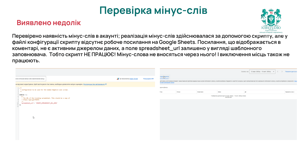Open the date range dropdown 12 серп. 2025 р.
The width and height of the screenshot is (308, 161).
pyautogui.click(x=263, y=72)
